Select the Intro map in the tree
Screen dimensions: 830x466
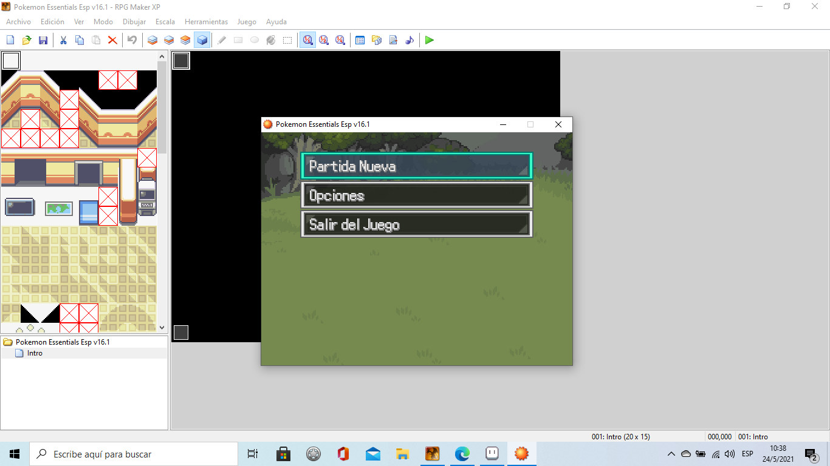click(35, 353)
